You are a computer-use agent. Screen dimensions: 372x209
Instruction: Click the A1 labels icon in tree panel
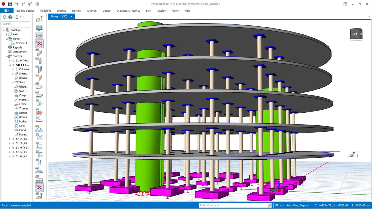(22, 17)
